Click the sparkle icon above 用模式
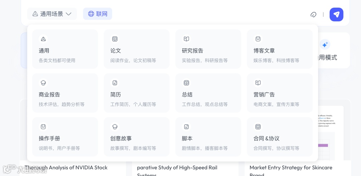 point(325,45)
